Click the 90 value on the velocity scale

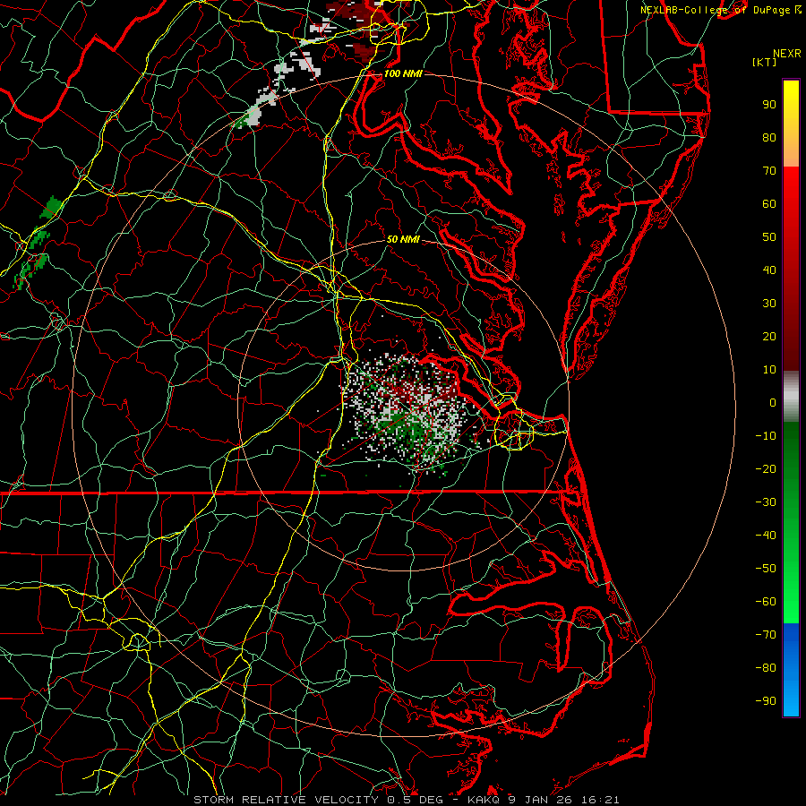point(769,105)
